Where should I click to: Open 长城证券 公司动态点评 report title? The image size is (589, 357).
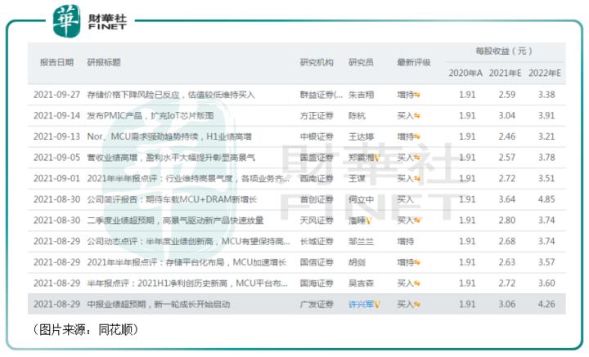(189, 241)
